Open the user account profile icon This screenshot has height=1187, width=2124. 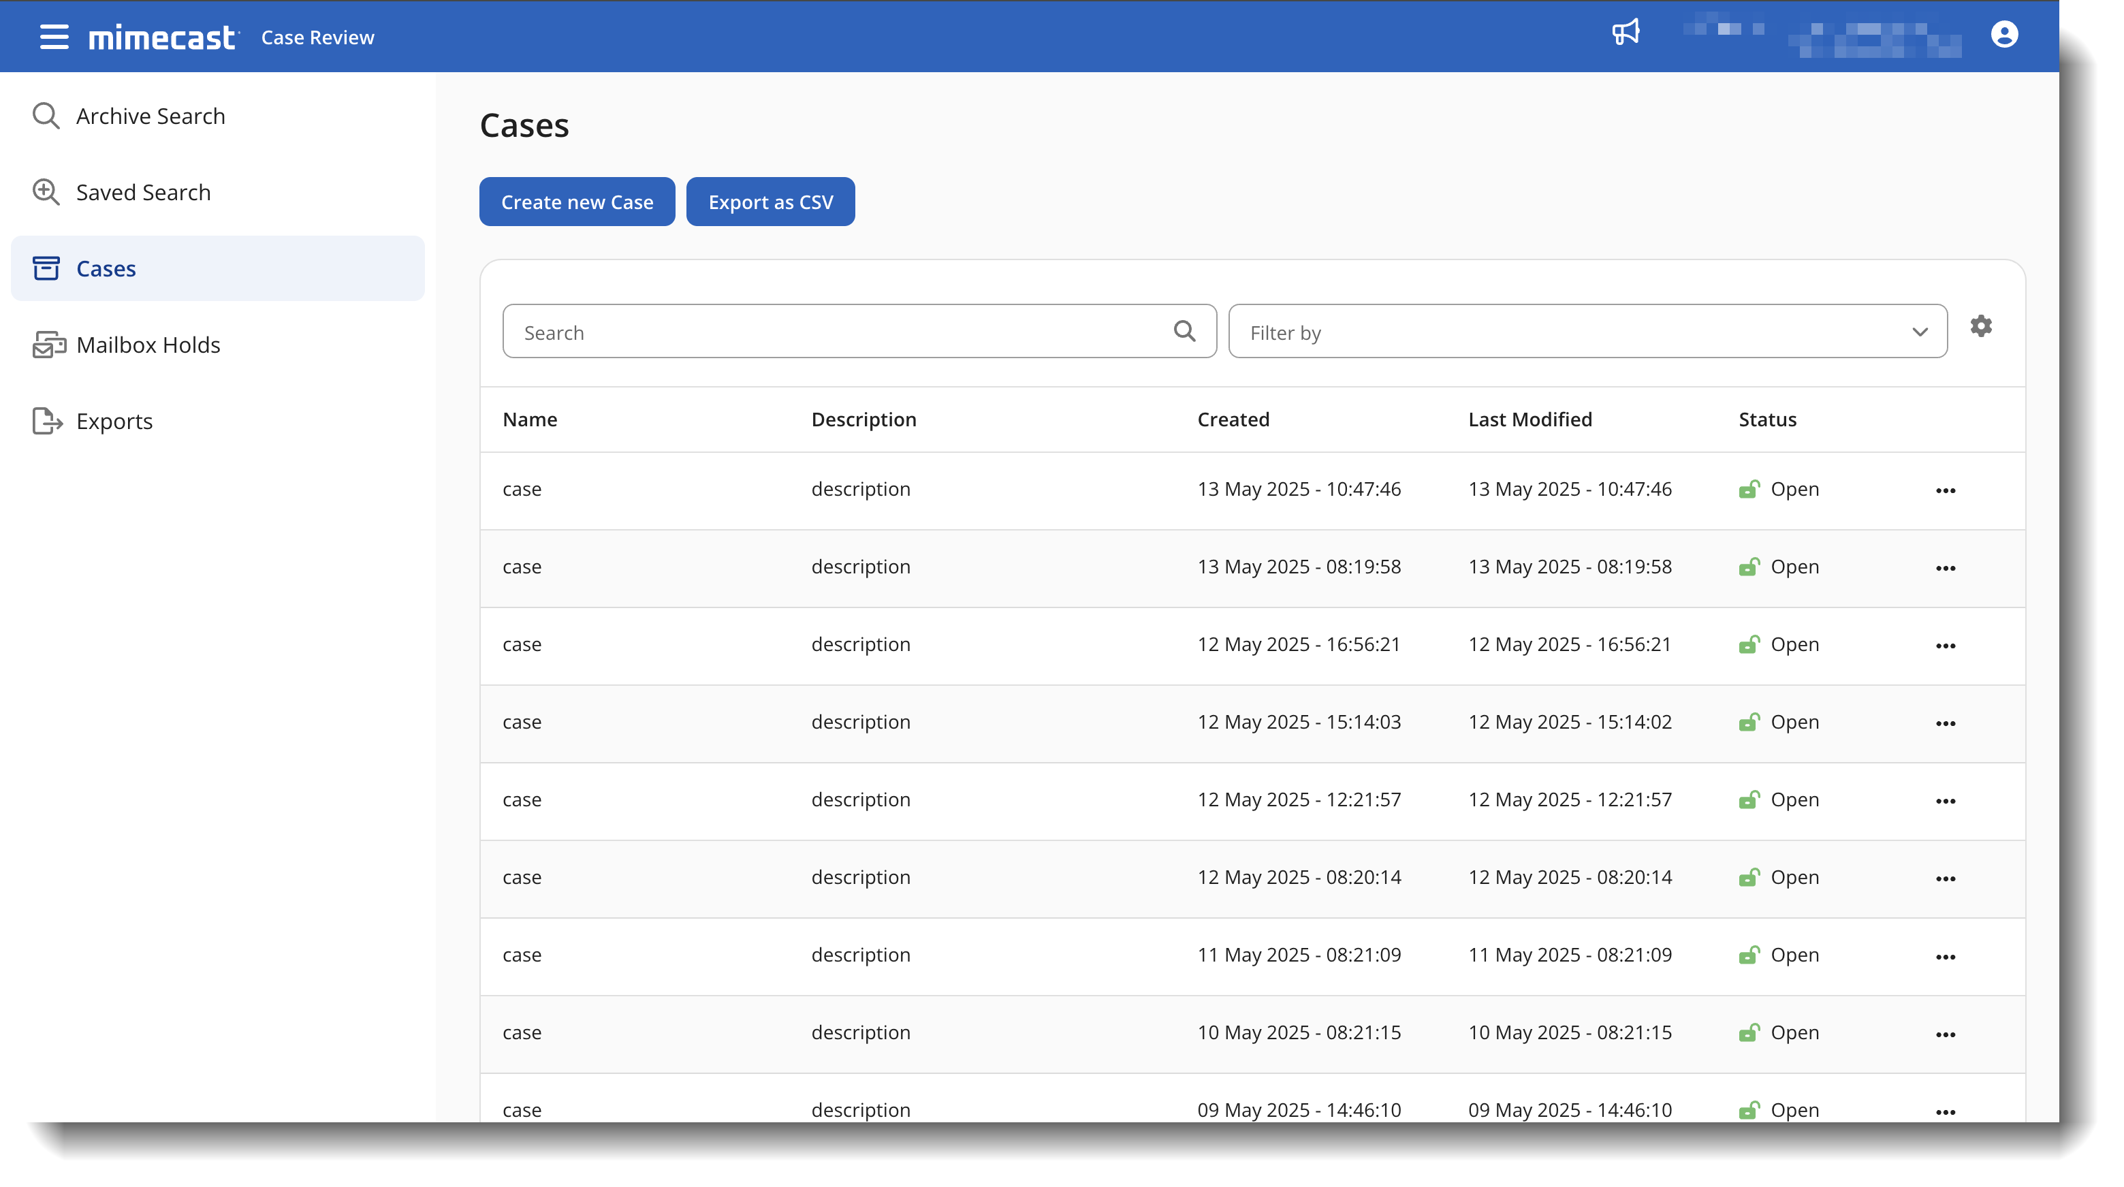tap(2003, 35)
